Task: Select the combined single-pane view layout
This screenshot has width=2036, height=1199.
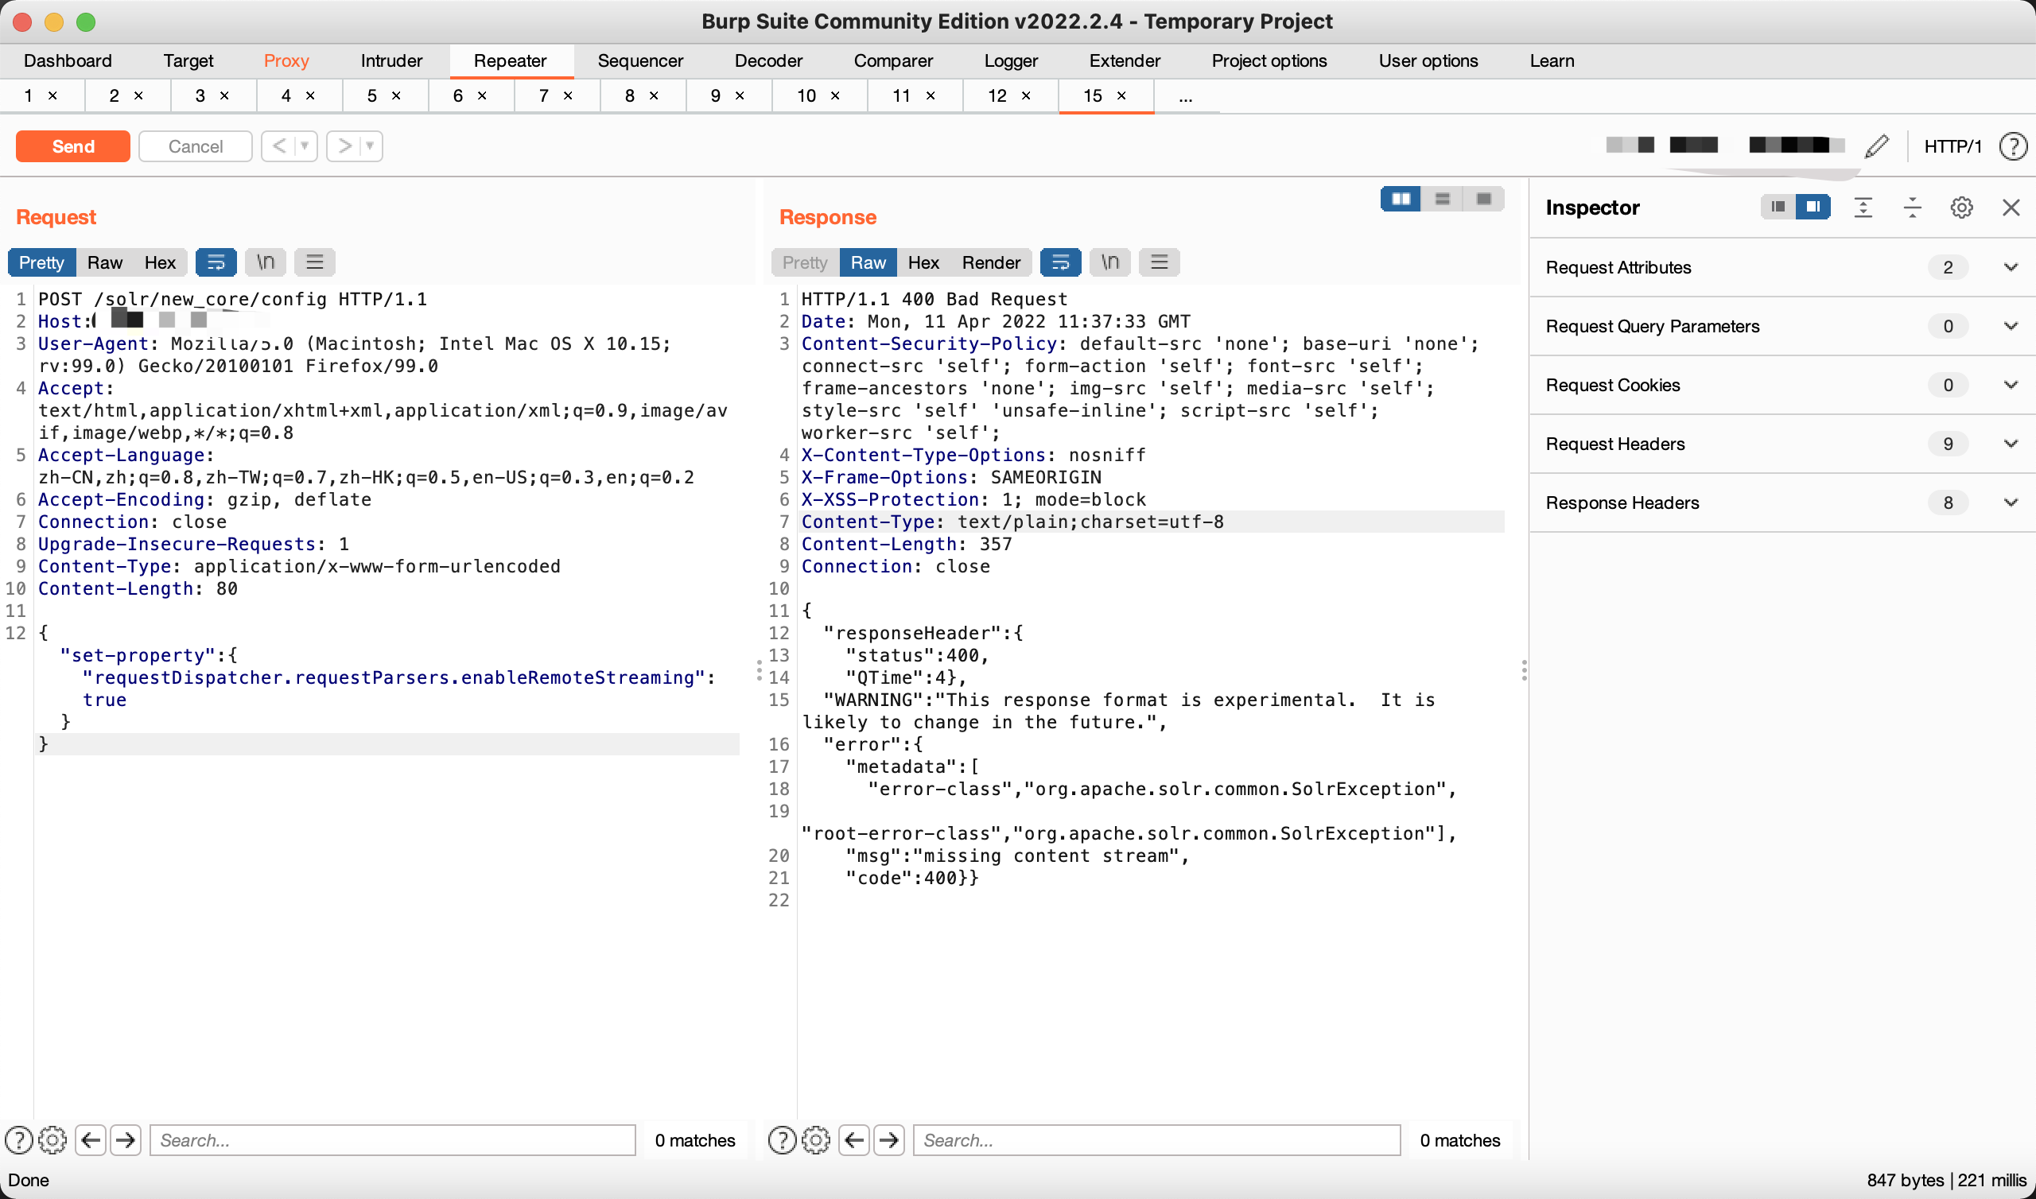Action: 1484,199
